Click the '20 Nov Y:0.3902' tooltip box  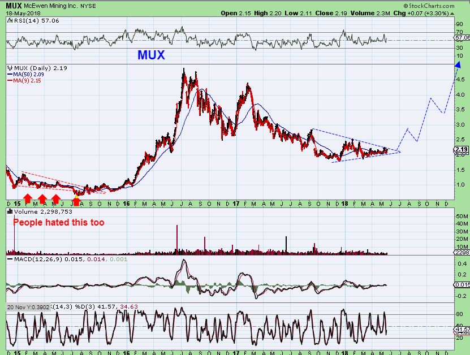[x=28, y=307]
